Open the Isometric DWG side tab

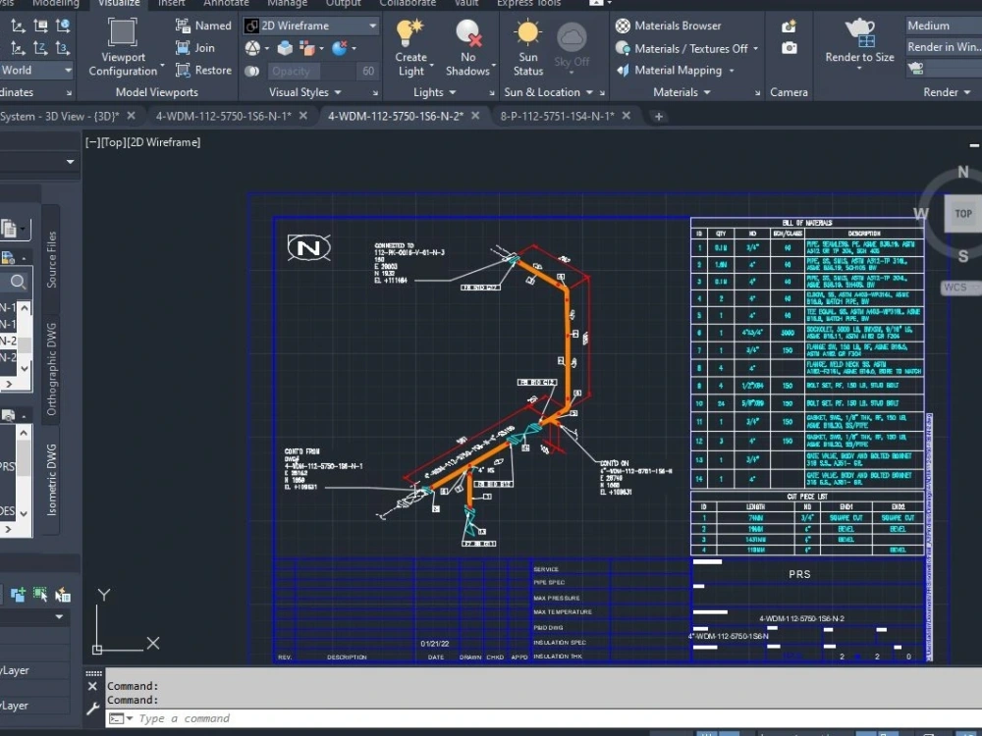51,480
